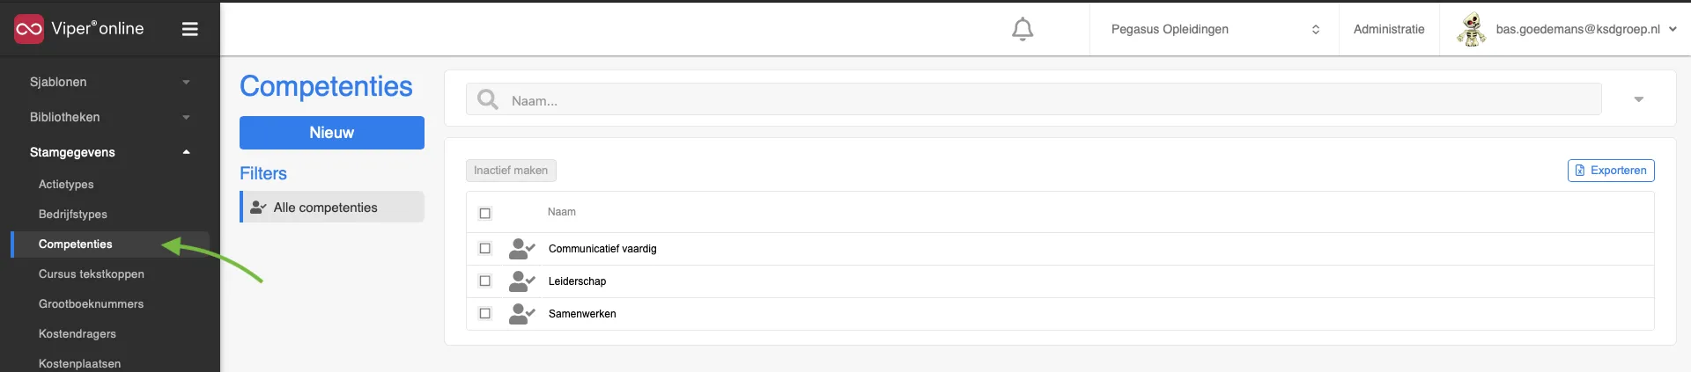
Task: Expand the Sjablonen sidebar section
Action: pyautogui.click(x=110, y=82)
